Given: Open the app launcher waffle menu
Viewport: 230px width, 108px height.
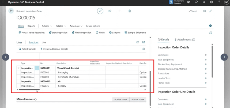Looking at the screenshot, I should pyautogui.click(x=3, y=2).
